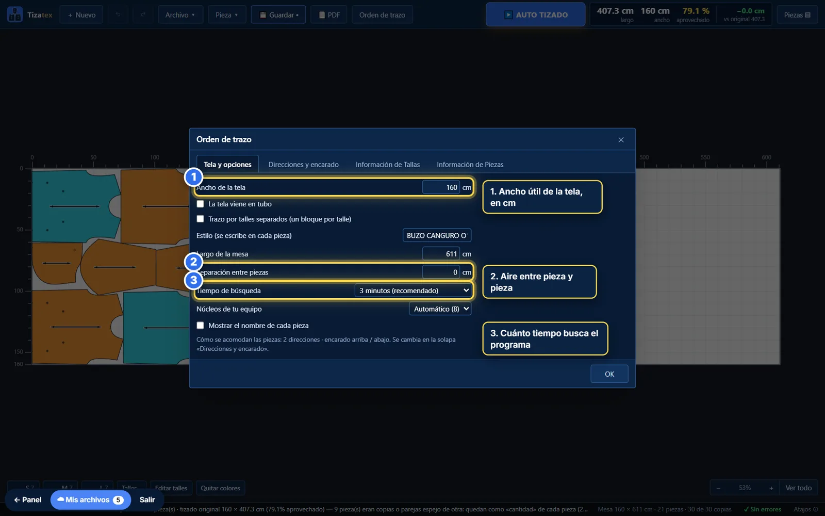Zoom out with the minus button
The width and height of the screenshot is (825, 516).
pos(718,488)
